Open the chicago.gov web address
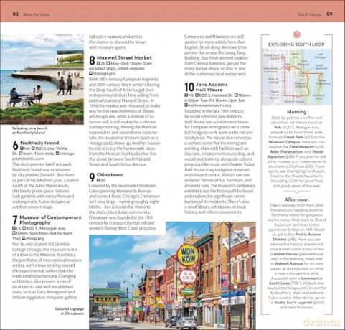The image size is (345, 330). pos(104,74)
